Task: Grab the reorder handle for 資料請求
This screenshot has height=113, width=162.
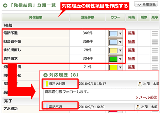Action: 155,59
